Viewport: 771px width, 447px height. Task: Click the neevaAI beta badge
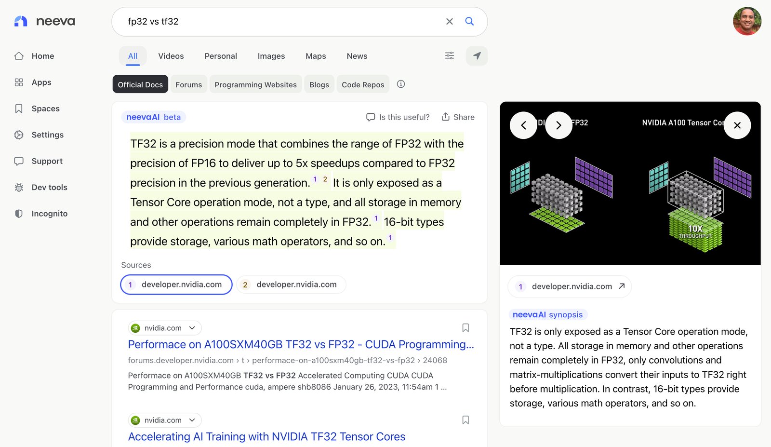(154, 117)
